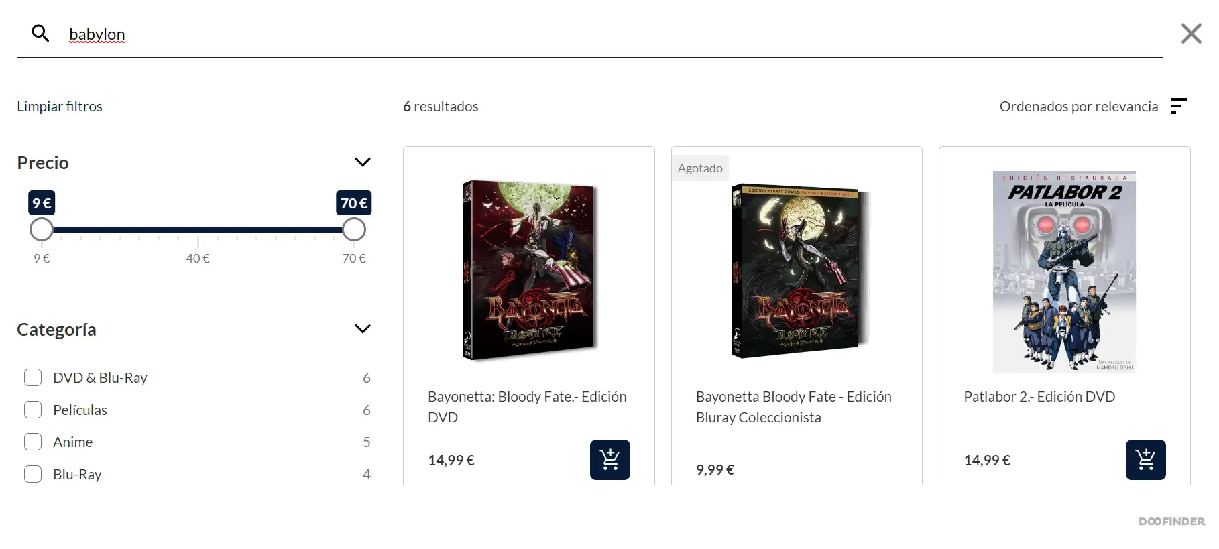The width and height of the screenshot is (1219, 549).
Task: Add Bayonetta Bloody Fate DVD to cart
Action: pos(609,460)
